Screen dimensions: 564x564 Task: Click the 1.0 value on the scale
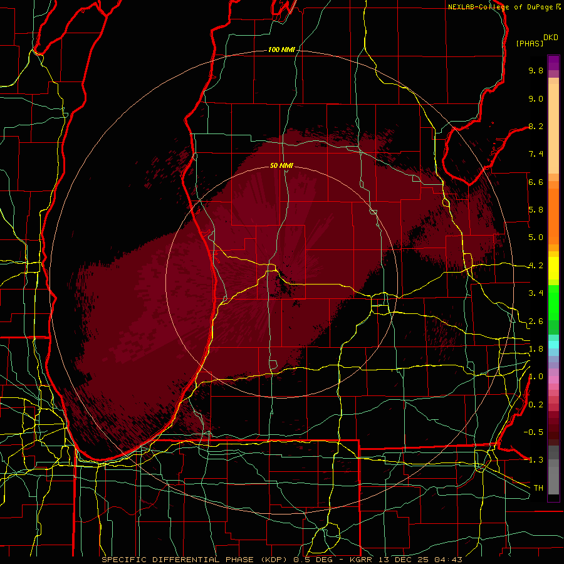point(536,377)
